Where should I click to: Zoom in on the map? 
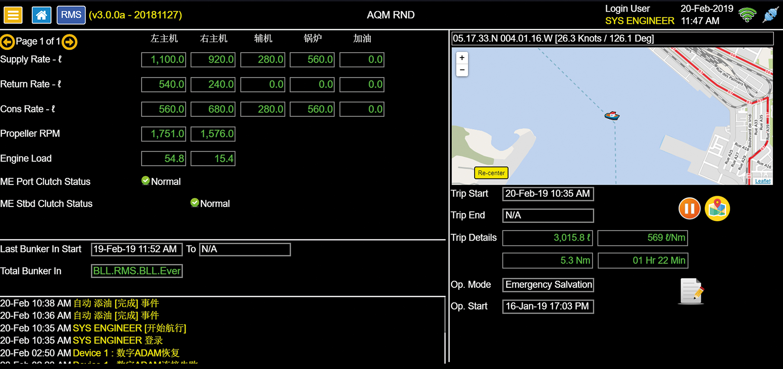point(462,58)
